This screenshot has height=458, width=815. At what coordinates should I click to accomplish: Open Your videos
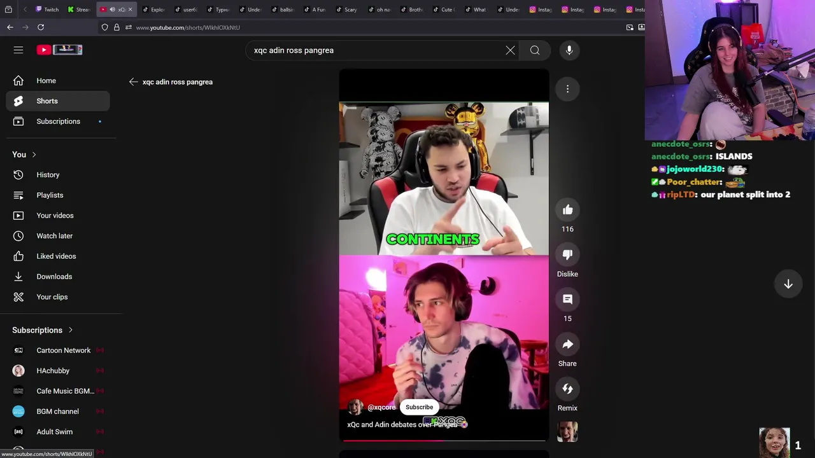click(x=58, y=216)
